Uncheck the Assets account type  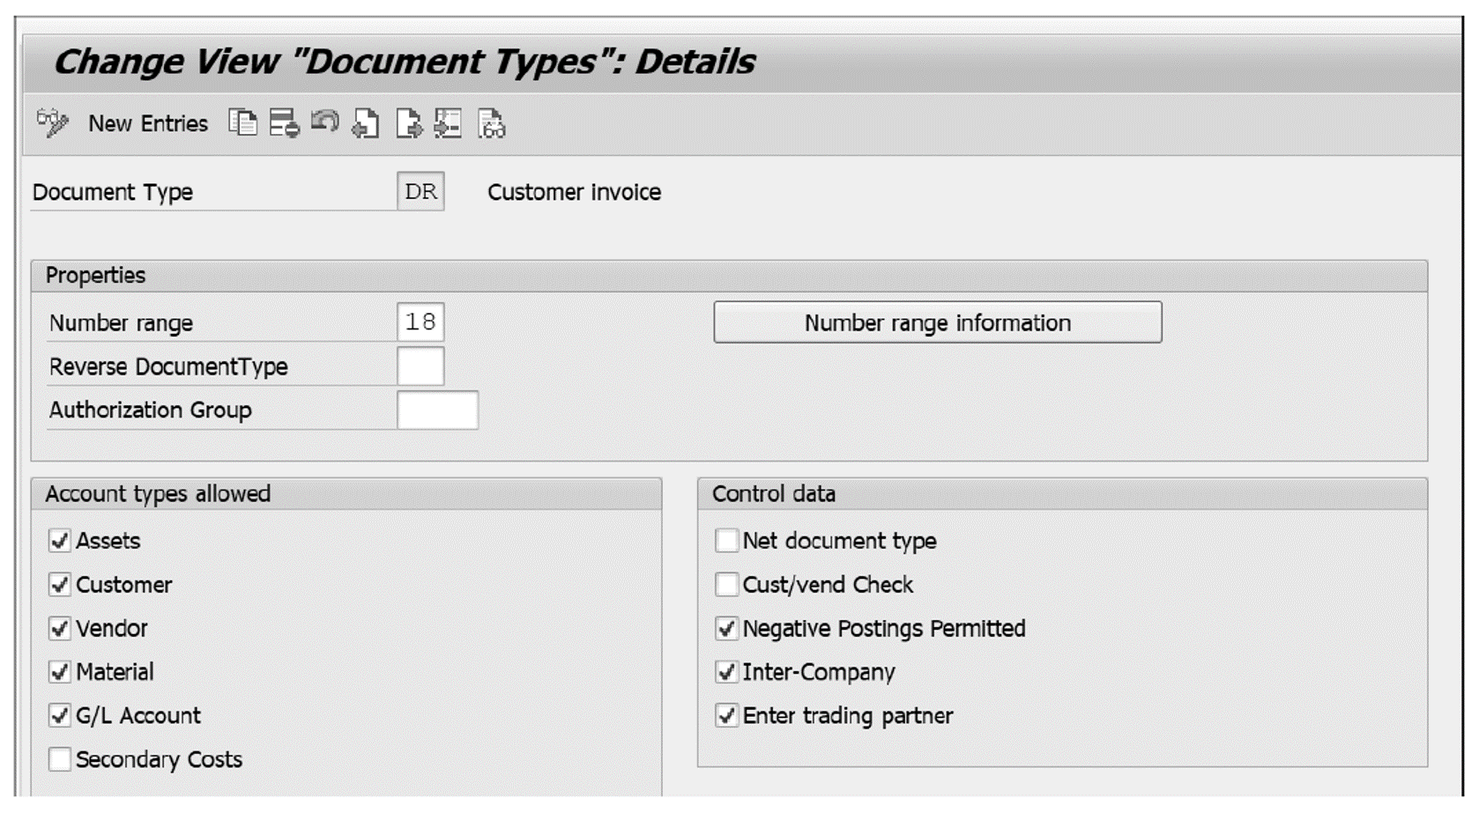(x=58, y=541)
